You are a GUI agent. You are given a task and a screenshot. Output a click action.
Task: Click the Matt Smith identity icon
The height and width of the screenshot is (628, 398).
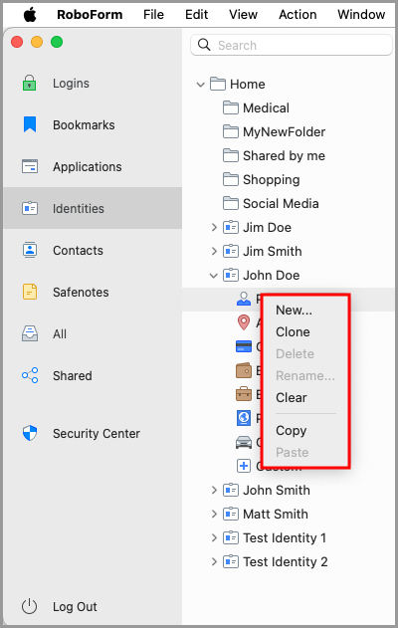coord(231,514)
